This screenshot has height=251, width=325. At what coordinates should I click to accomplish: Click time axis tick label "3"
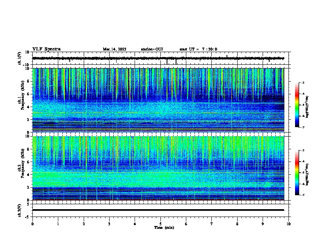(109, 224)
